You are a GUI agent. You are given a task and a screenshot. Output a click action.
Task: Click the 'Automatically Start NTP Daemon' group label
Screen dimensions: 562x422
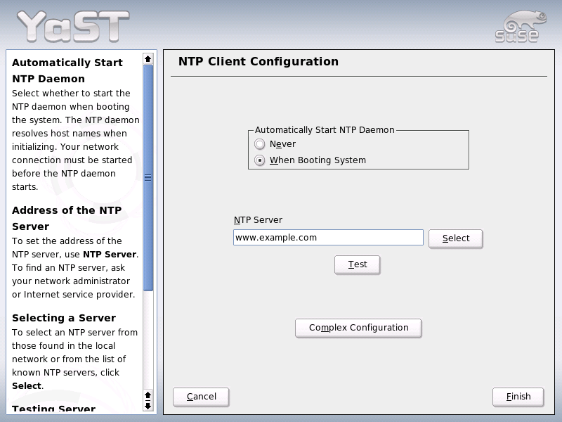[325, 130]
